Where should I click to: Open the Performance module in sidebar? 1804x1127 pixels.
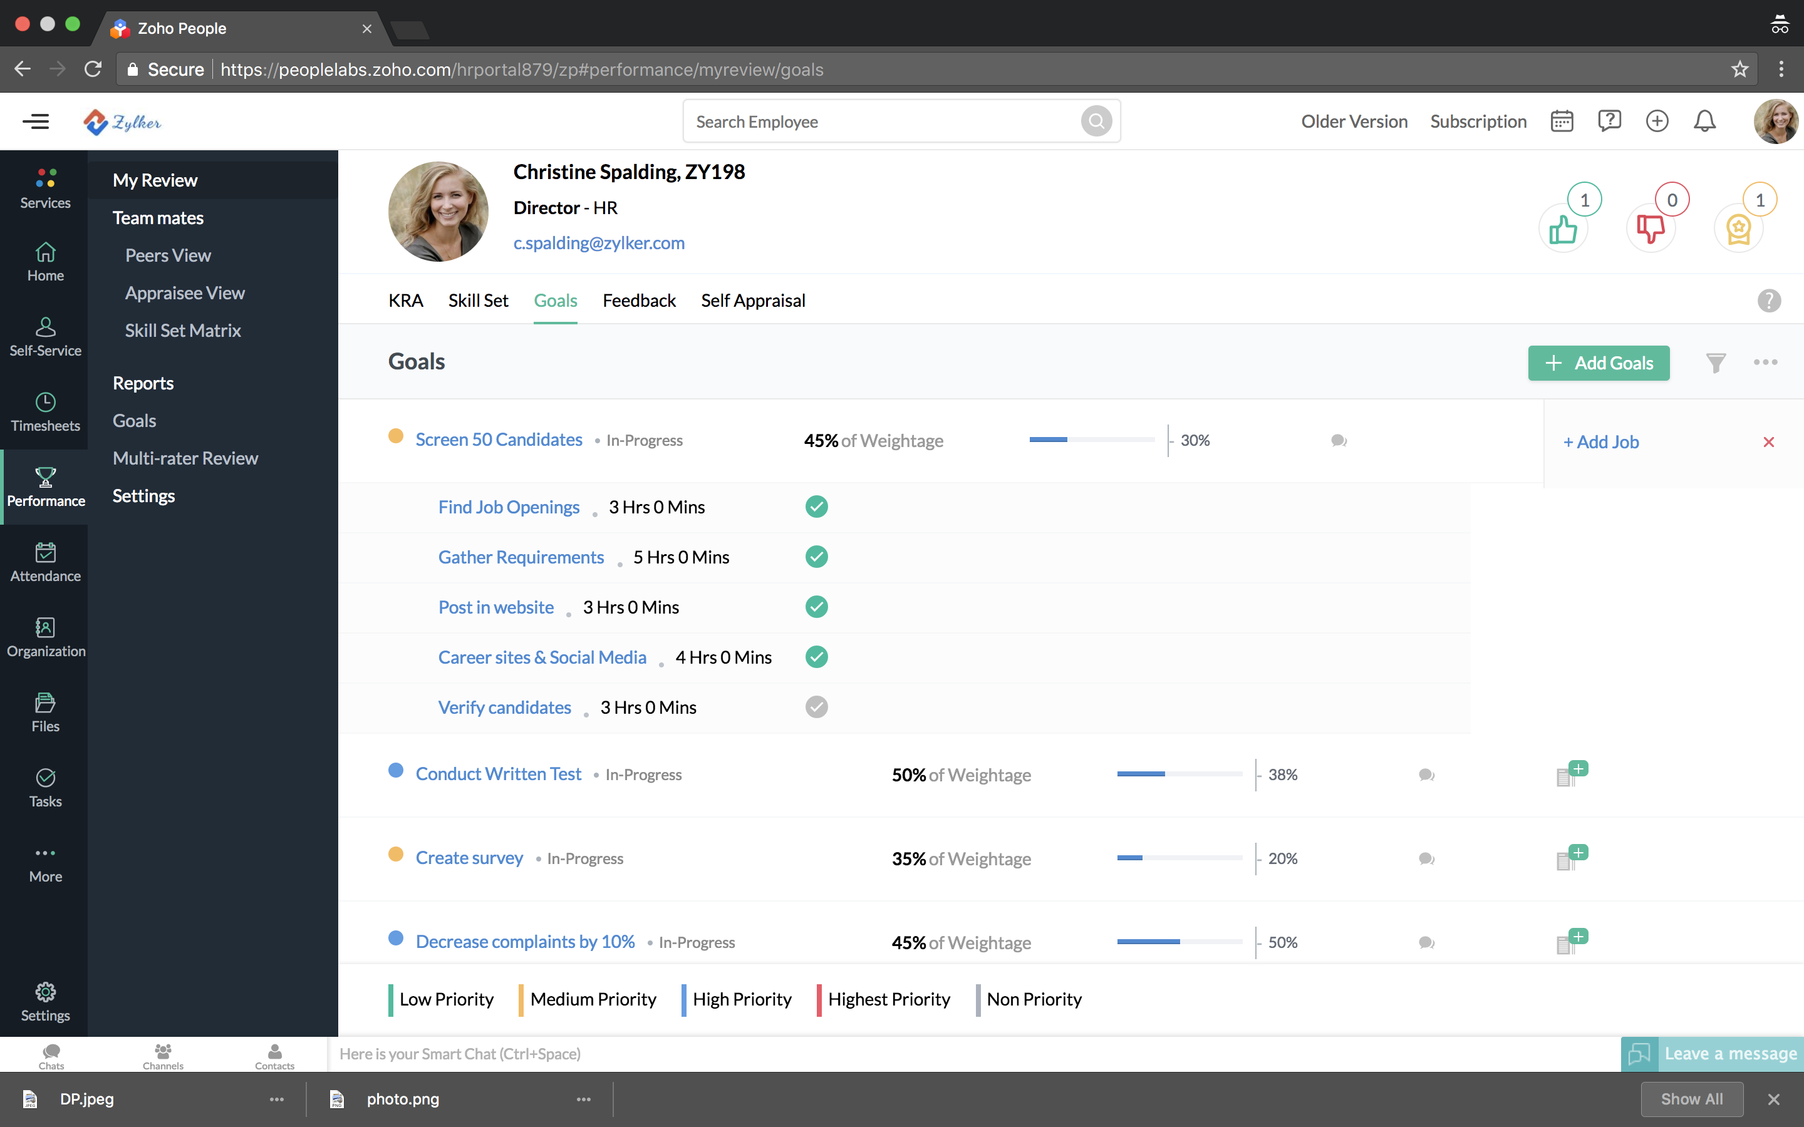coord(44,486)
